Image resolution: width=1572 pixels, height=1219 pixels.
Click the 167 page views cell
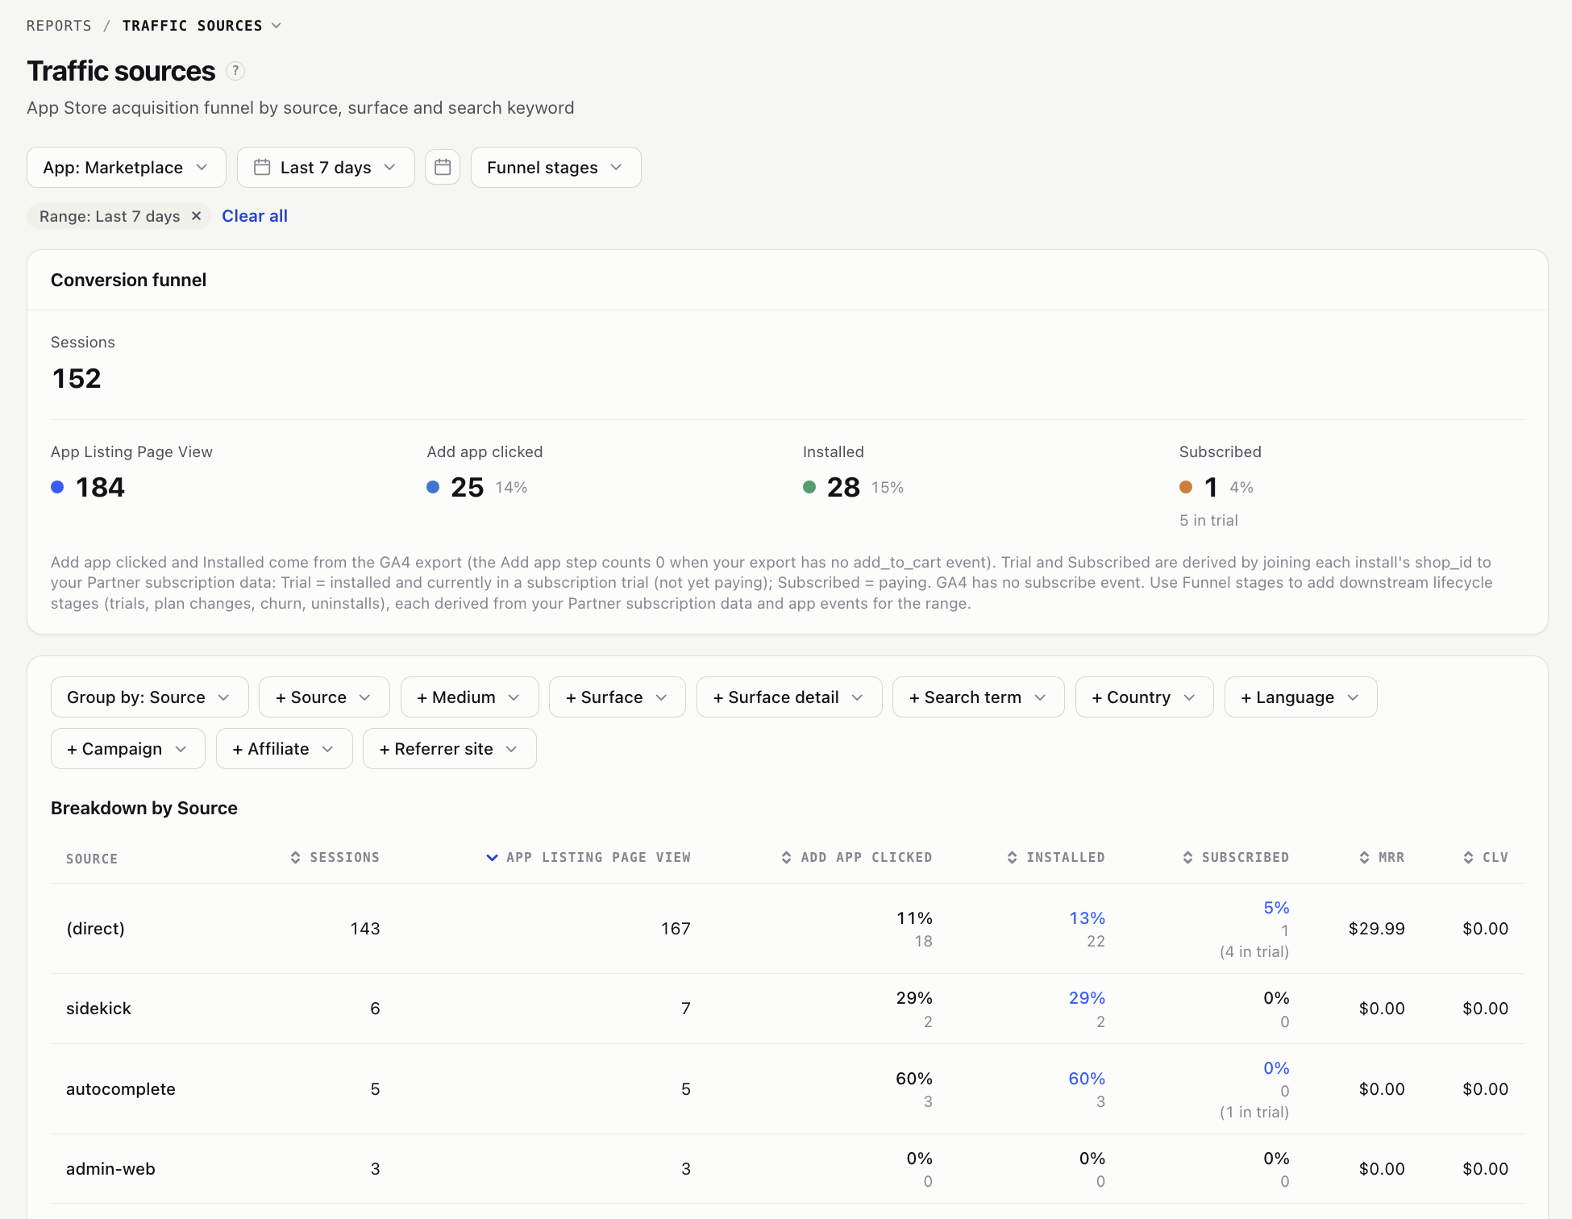coord(676,928)
